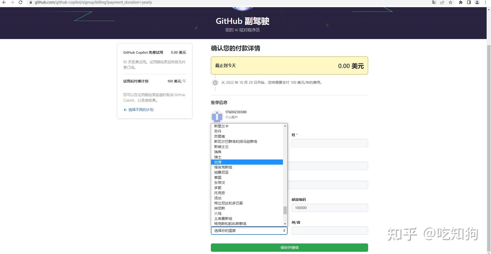Image resolution: width=491 pixels, height=254 pixels.
Task: Toggle the browser side panel icon
Action: 469,2
